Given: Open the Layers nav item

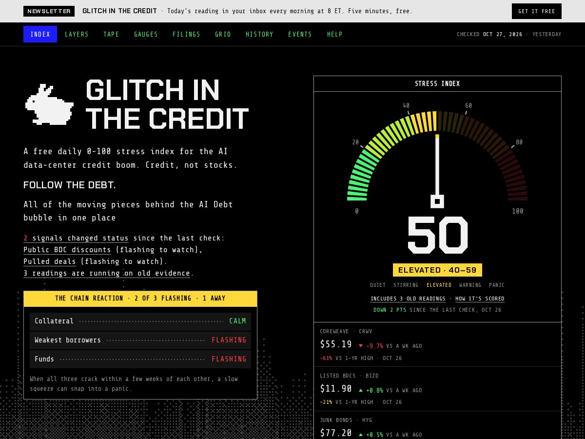Looking at the screenshot, I should click(77, 34).
